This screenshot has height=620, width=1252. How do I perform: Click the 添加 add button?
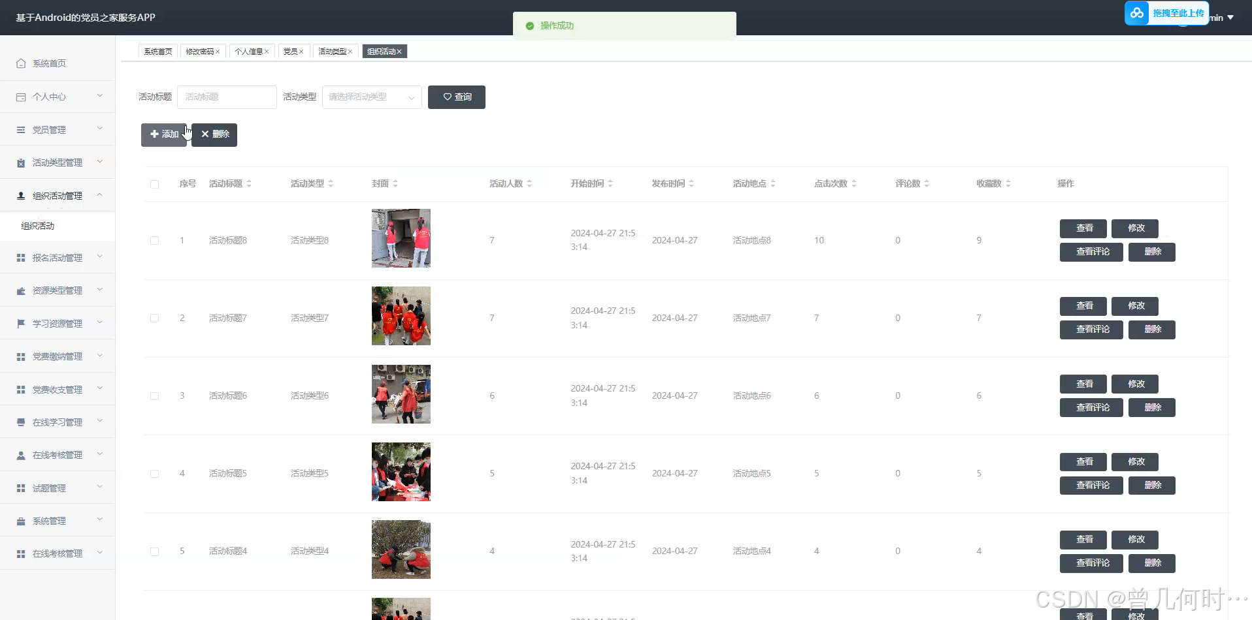pos(164,134)
